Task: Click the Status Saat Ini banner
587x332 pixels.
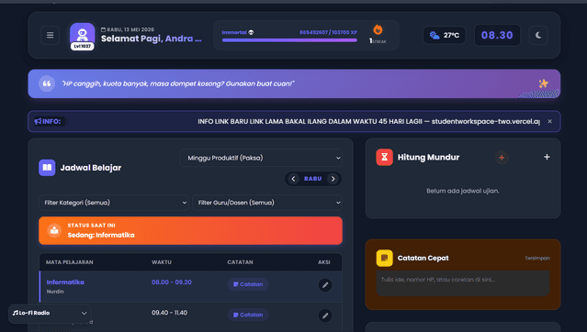Action: (190, 230)
